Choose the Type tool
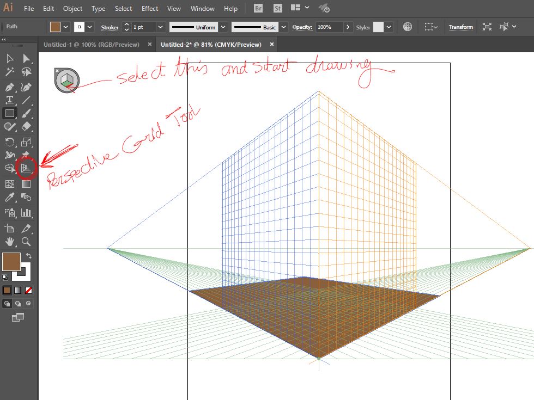 coord(9,100)
